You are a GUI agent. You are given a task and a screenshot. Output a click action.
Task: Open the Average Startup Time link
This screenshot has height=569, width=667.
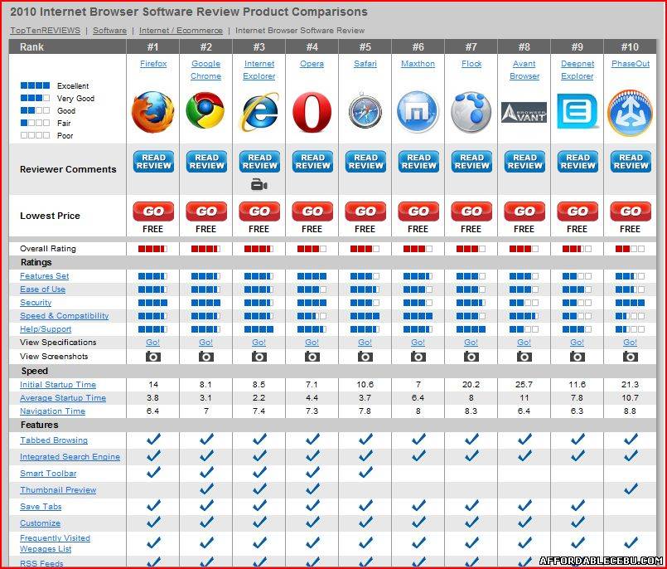(63, 398)
